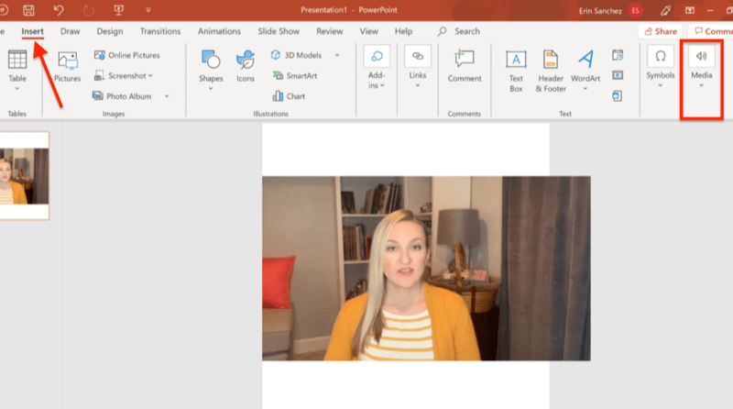
Task: Open the Pictures insert tool
Action: [x=67, y=67]
